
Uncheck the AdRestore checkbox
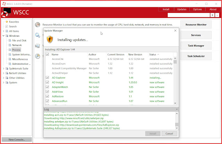point(48,96)
